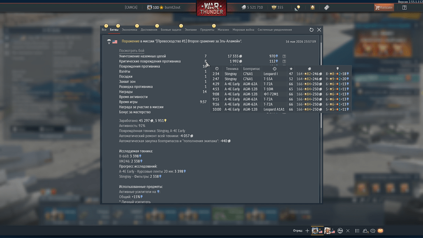Leave the squad with the X icon
This screenshot has width=423, height=238.
click(x=348, y=231)
